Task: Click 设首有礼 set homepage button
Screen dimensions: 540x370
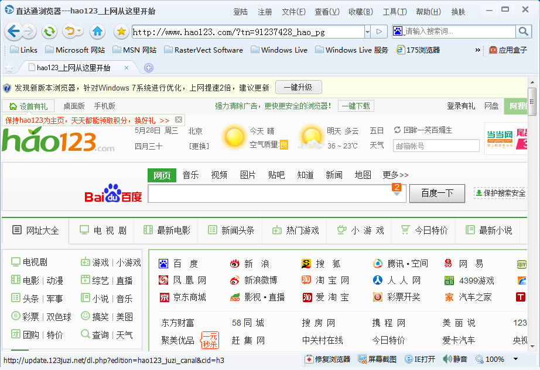Action: (x=28, y=106)
